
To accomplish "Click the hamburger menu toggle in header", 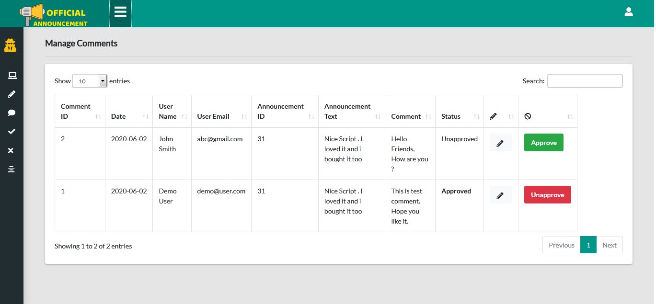I will [120, 12].
